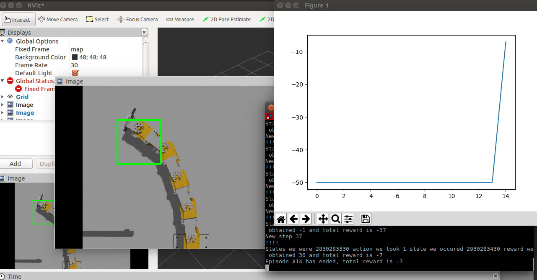Choose the Select tool in the RViz toolbar
537x280 pixels.
97,19
